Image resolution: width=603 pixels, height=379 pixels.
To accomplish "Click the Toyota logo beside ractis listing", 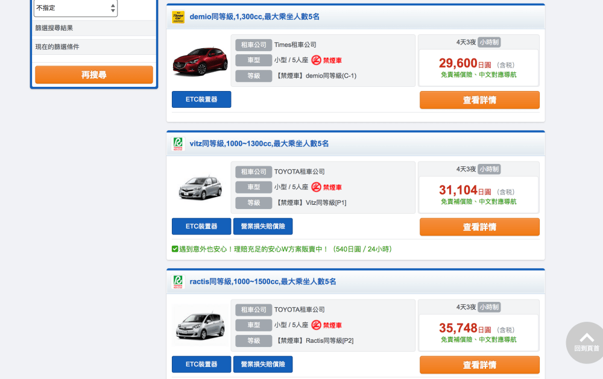I will click(x=178, y=281).
